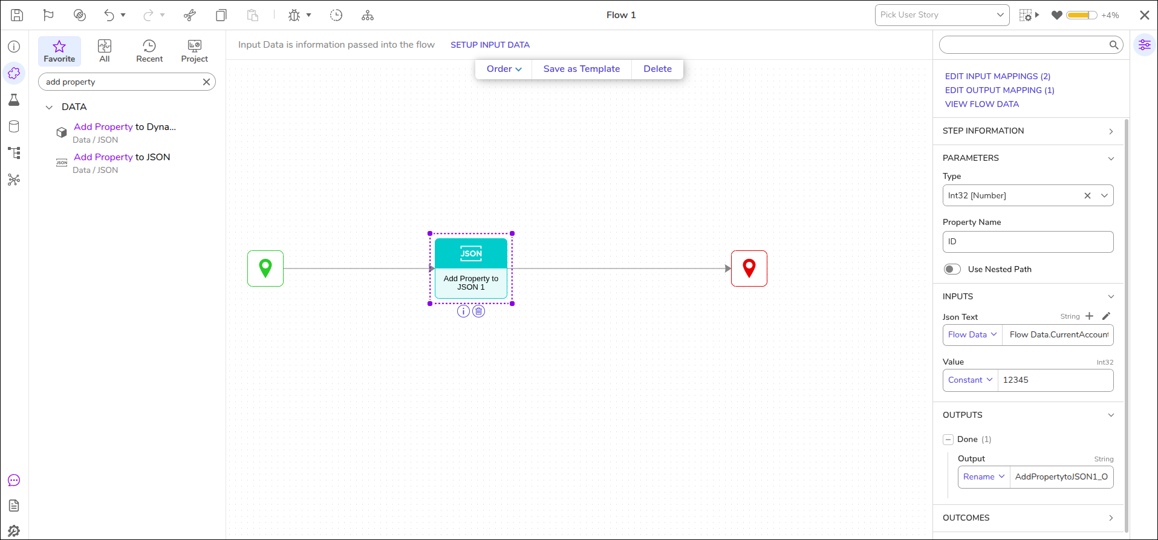Image resolution: width=1158 pixels, height=540 pixels.
Task: Open the Order dropdown menu
Action: 504,69
